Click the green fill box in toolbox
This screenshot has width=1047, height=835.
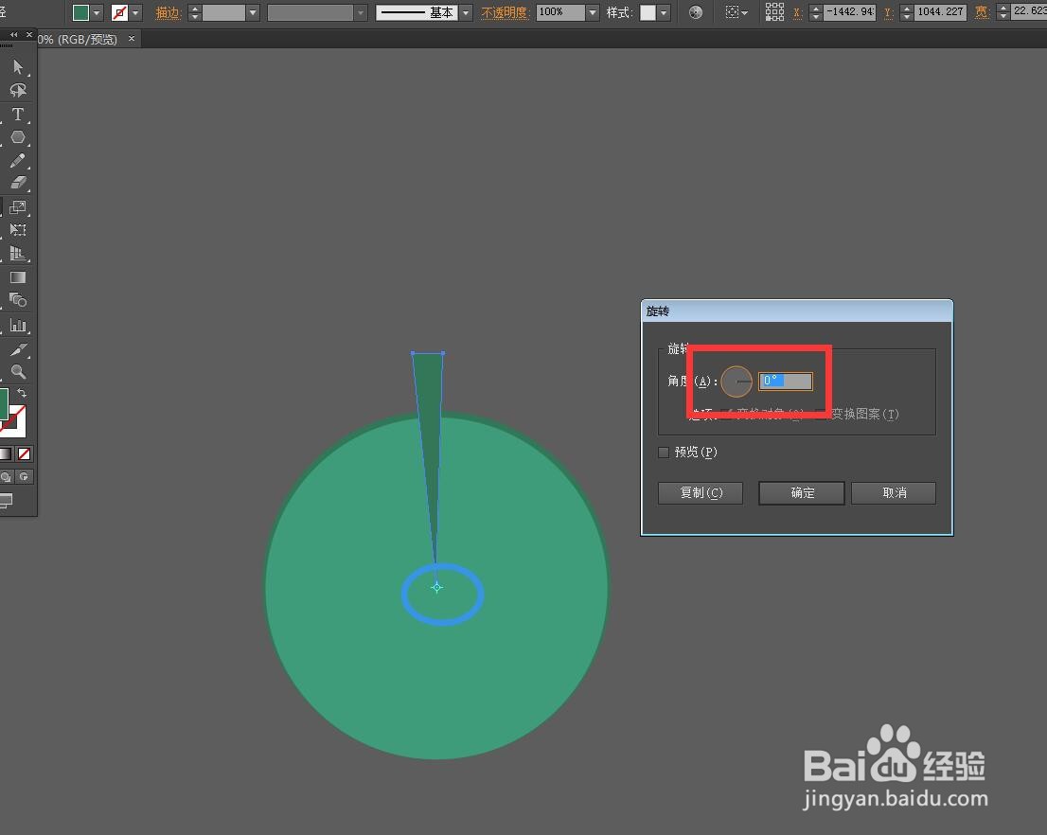[4, 403]
